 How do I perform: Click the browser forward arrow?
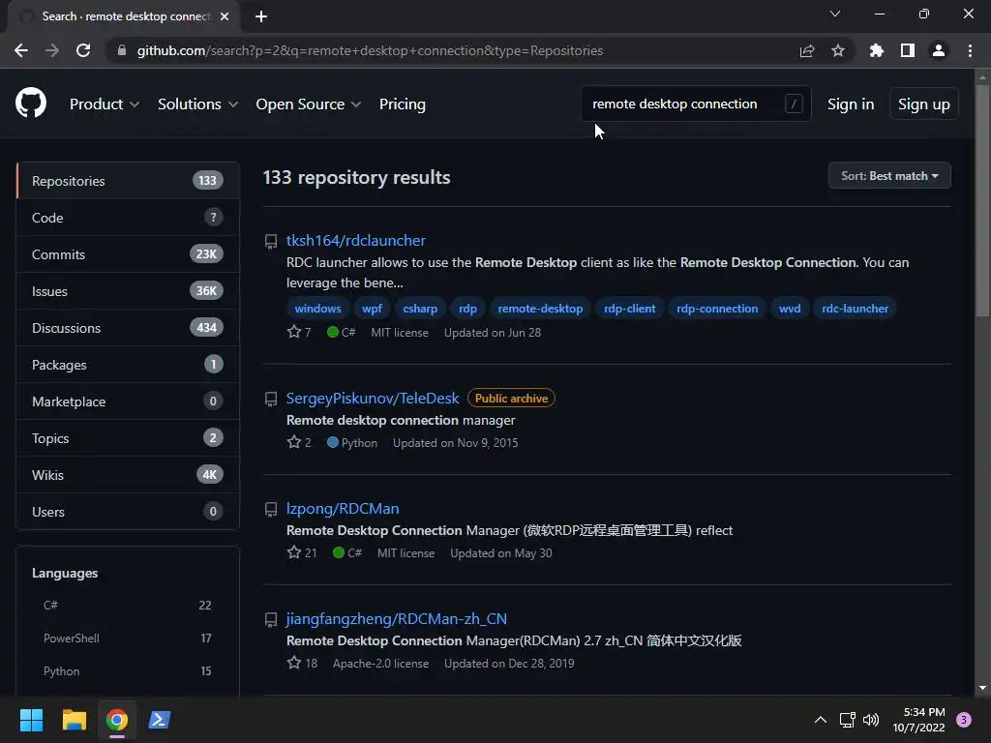click(52, 50)
